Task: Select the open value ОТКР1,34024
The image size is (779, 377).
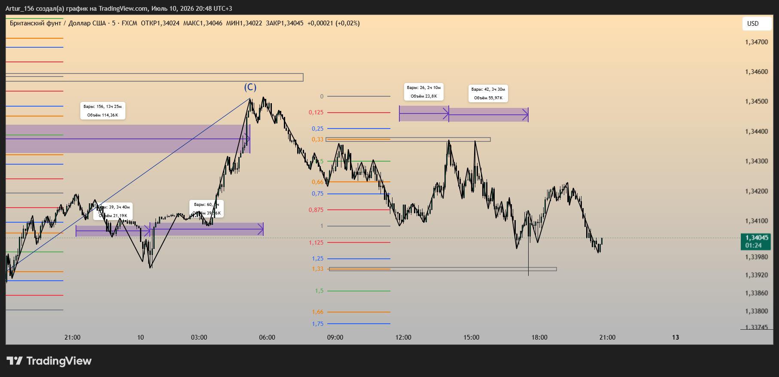Action: pos(160,23)
